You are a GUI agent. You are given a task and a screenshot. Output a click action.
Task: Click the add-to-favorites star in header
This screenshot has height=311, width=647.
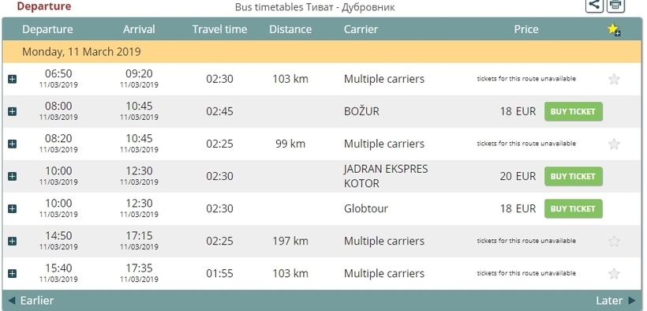(614, 29)
